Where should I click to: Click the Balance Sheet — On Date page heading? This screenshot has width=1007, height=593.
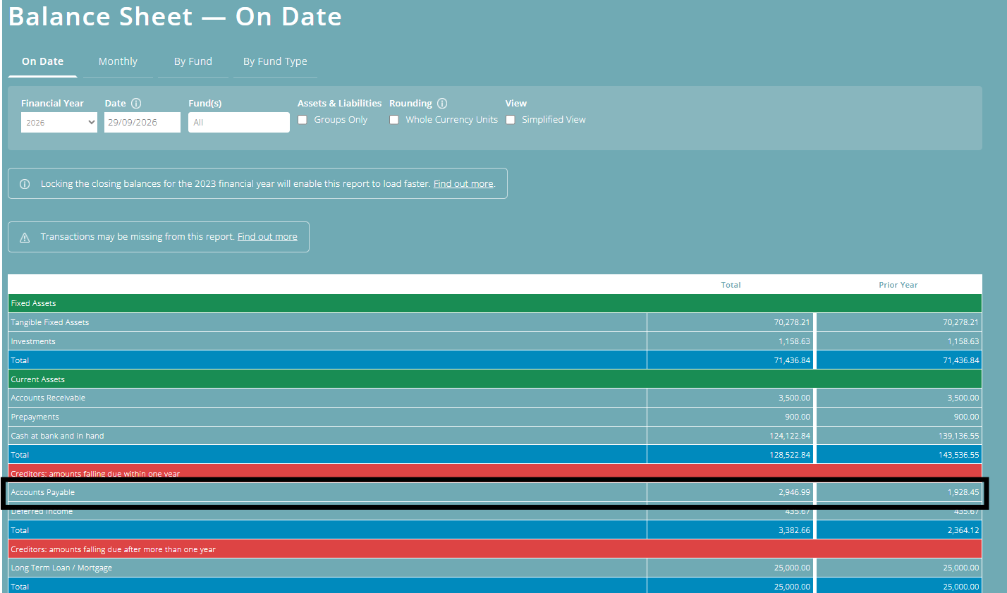point(175,16)
